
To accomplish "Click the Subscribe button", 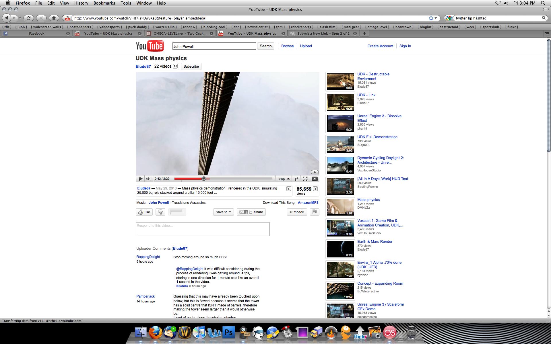I will (191, 67).
